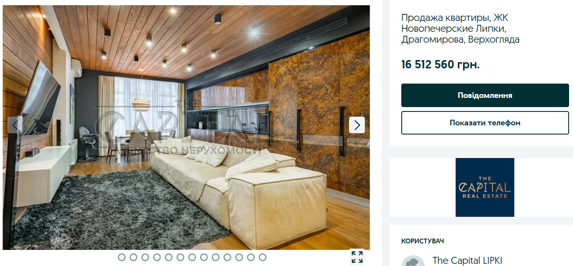Click the Користувач section heading
The image size is (573, 266).
423,241
